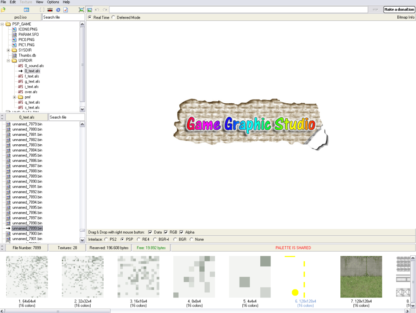The width and height of the screenshot is (416, 313).
Task: Click the bin file list scroll-down arrow
Action: 82,240
